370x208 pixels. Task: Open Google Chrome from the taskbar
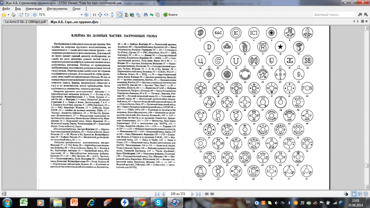[141, 202]
